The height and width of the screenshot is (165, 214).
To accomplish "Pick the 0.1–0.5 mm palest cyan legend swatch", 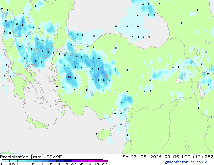I will point(6,161).
